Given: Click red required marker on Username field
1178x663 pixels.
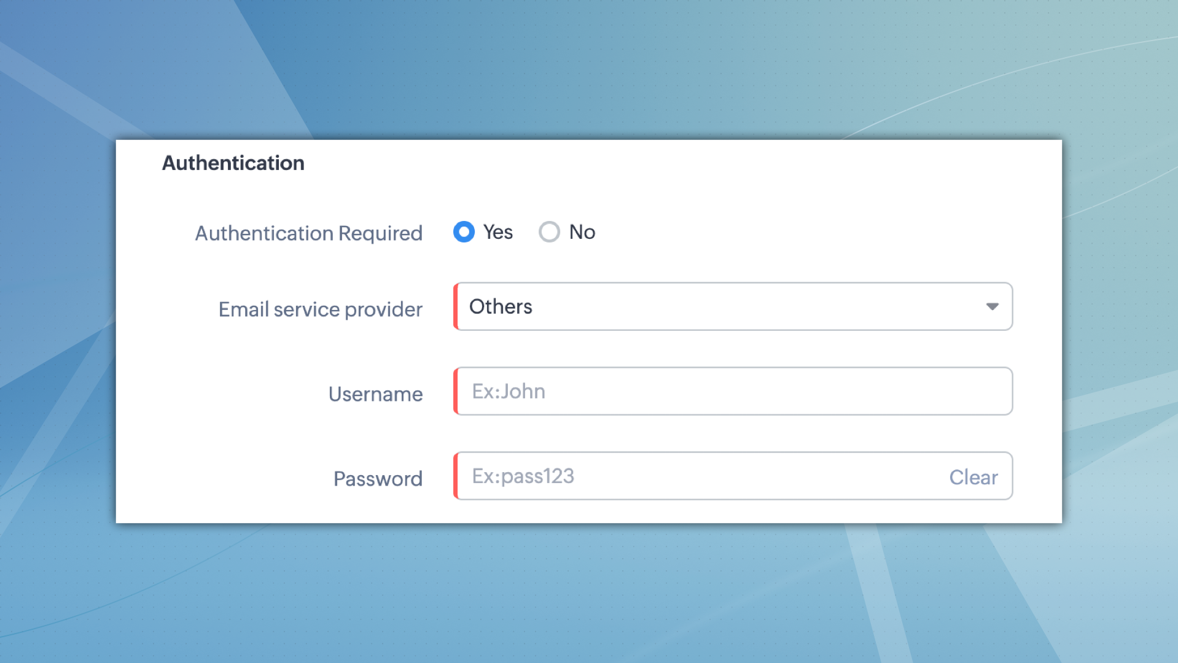Looking at the screenshot, I should point(456,391).
